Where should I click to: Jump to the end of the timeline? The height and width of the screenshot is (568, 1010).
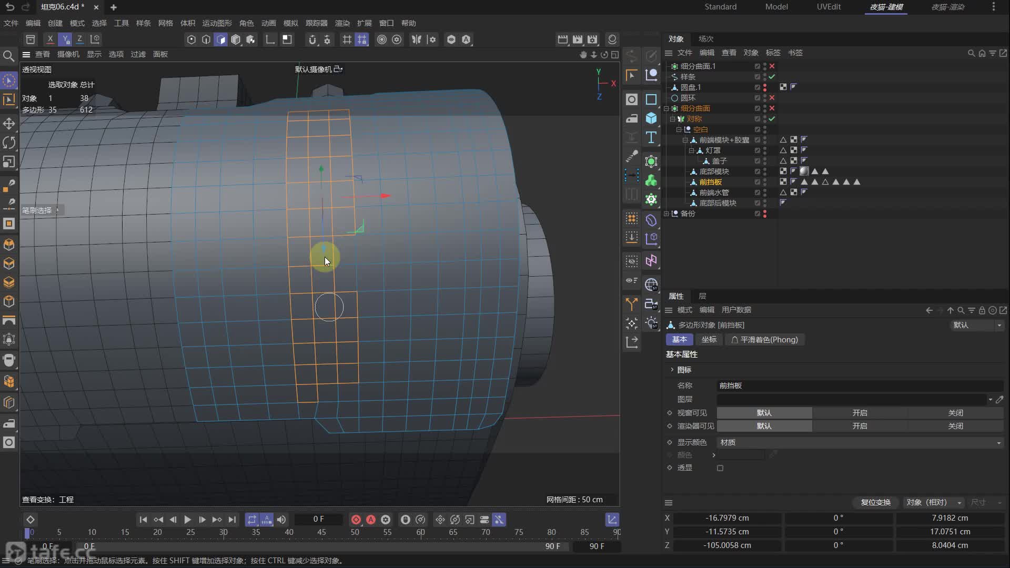point(232,520)
